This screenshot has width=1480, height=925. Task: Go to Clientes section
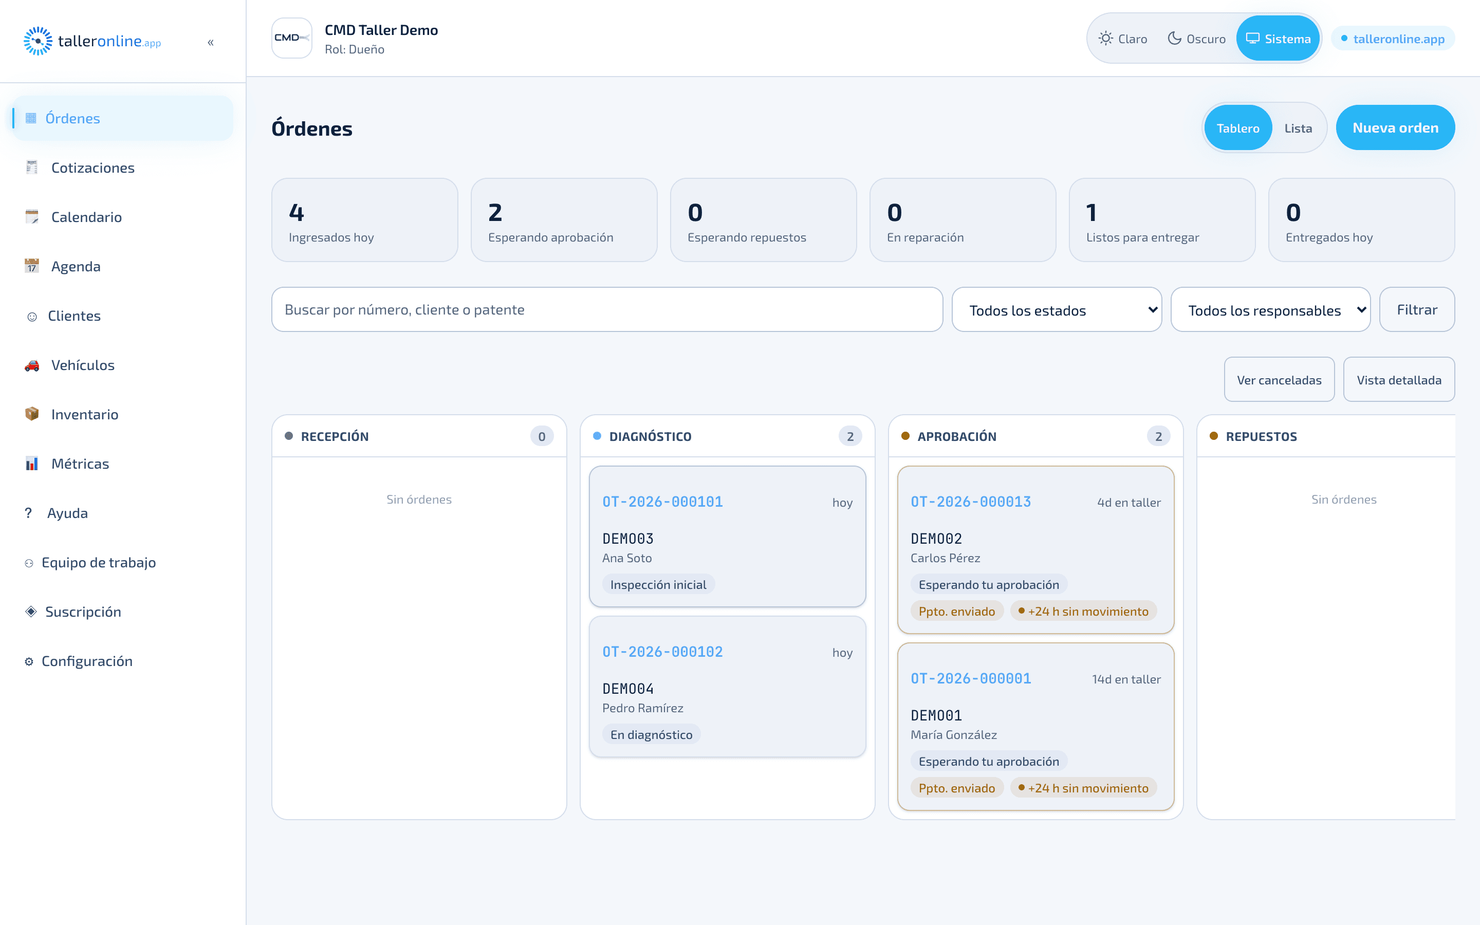122,316
